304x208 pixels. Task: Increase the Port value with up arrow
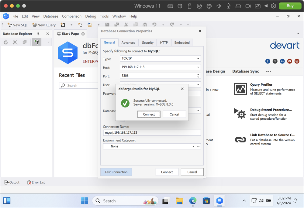[x=198, y=74]
